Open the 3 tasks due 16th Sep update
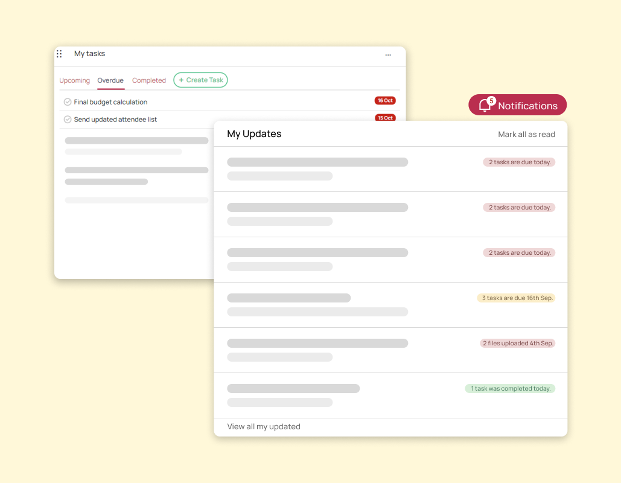The height and width of the screenshot is (483, 621). tap(517, 298)
